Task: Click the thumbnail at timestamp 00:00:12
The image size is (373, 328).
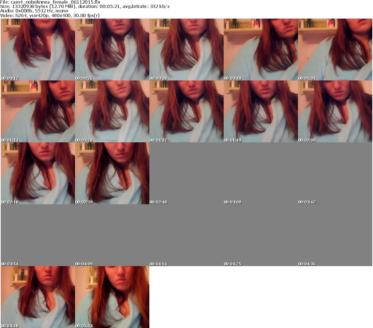Action: [x=38, y=50]
